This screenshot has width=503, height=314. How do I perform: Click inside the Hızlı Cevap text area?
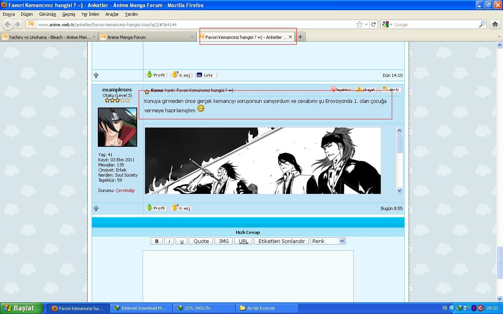tap(248, 276)
